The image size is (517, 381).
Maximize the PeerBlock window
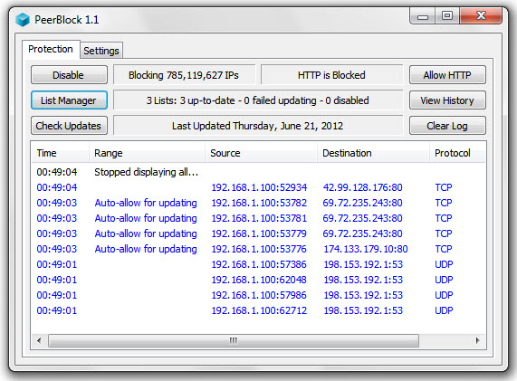click(447, 15)
